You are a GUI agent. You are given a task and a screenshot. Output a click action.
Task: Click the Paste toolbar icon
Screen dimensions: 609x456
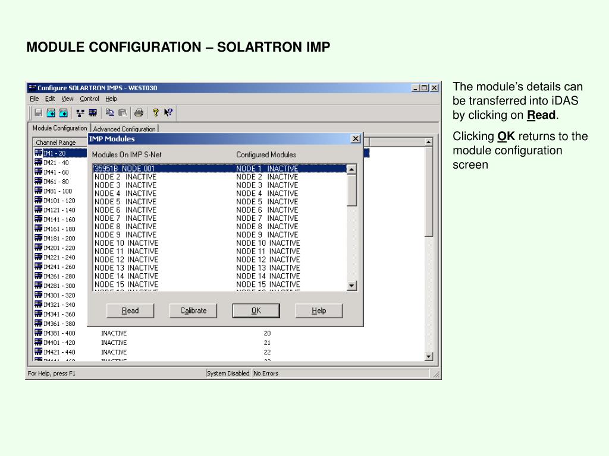pos(123,113)
